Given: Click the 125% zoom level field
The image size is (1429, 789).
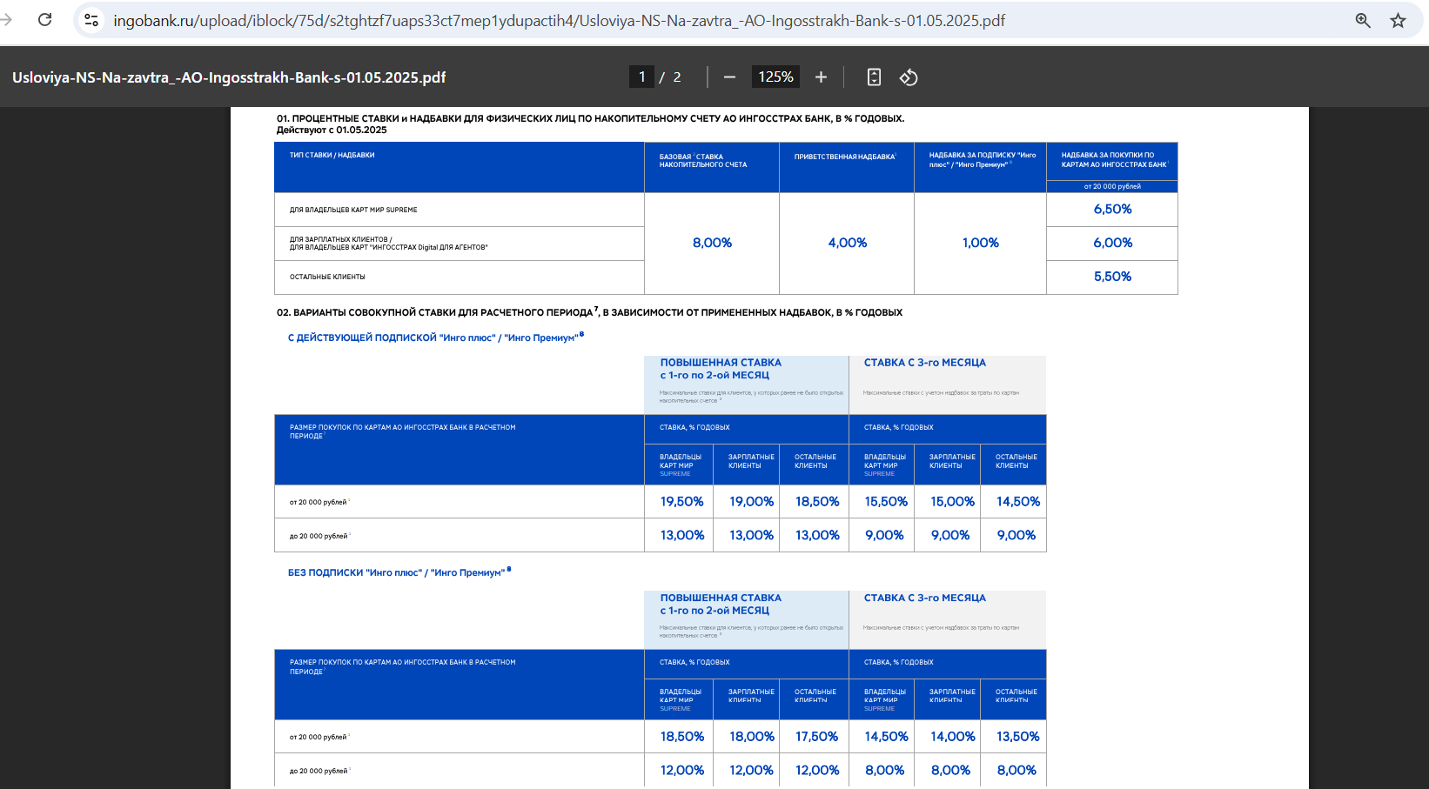Looking at the screenshot, I should (775, 77).
